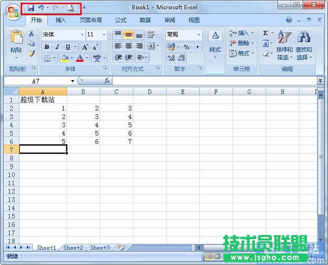Click the red font color swatch
Screen dimensions: 328x265
80,58
